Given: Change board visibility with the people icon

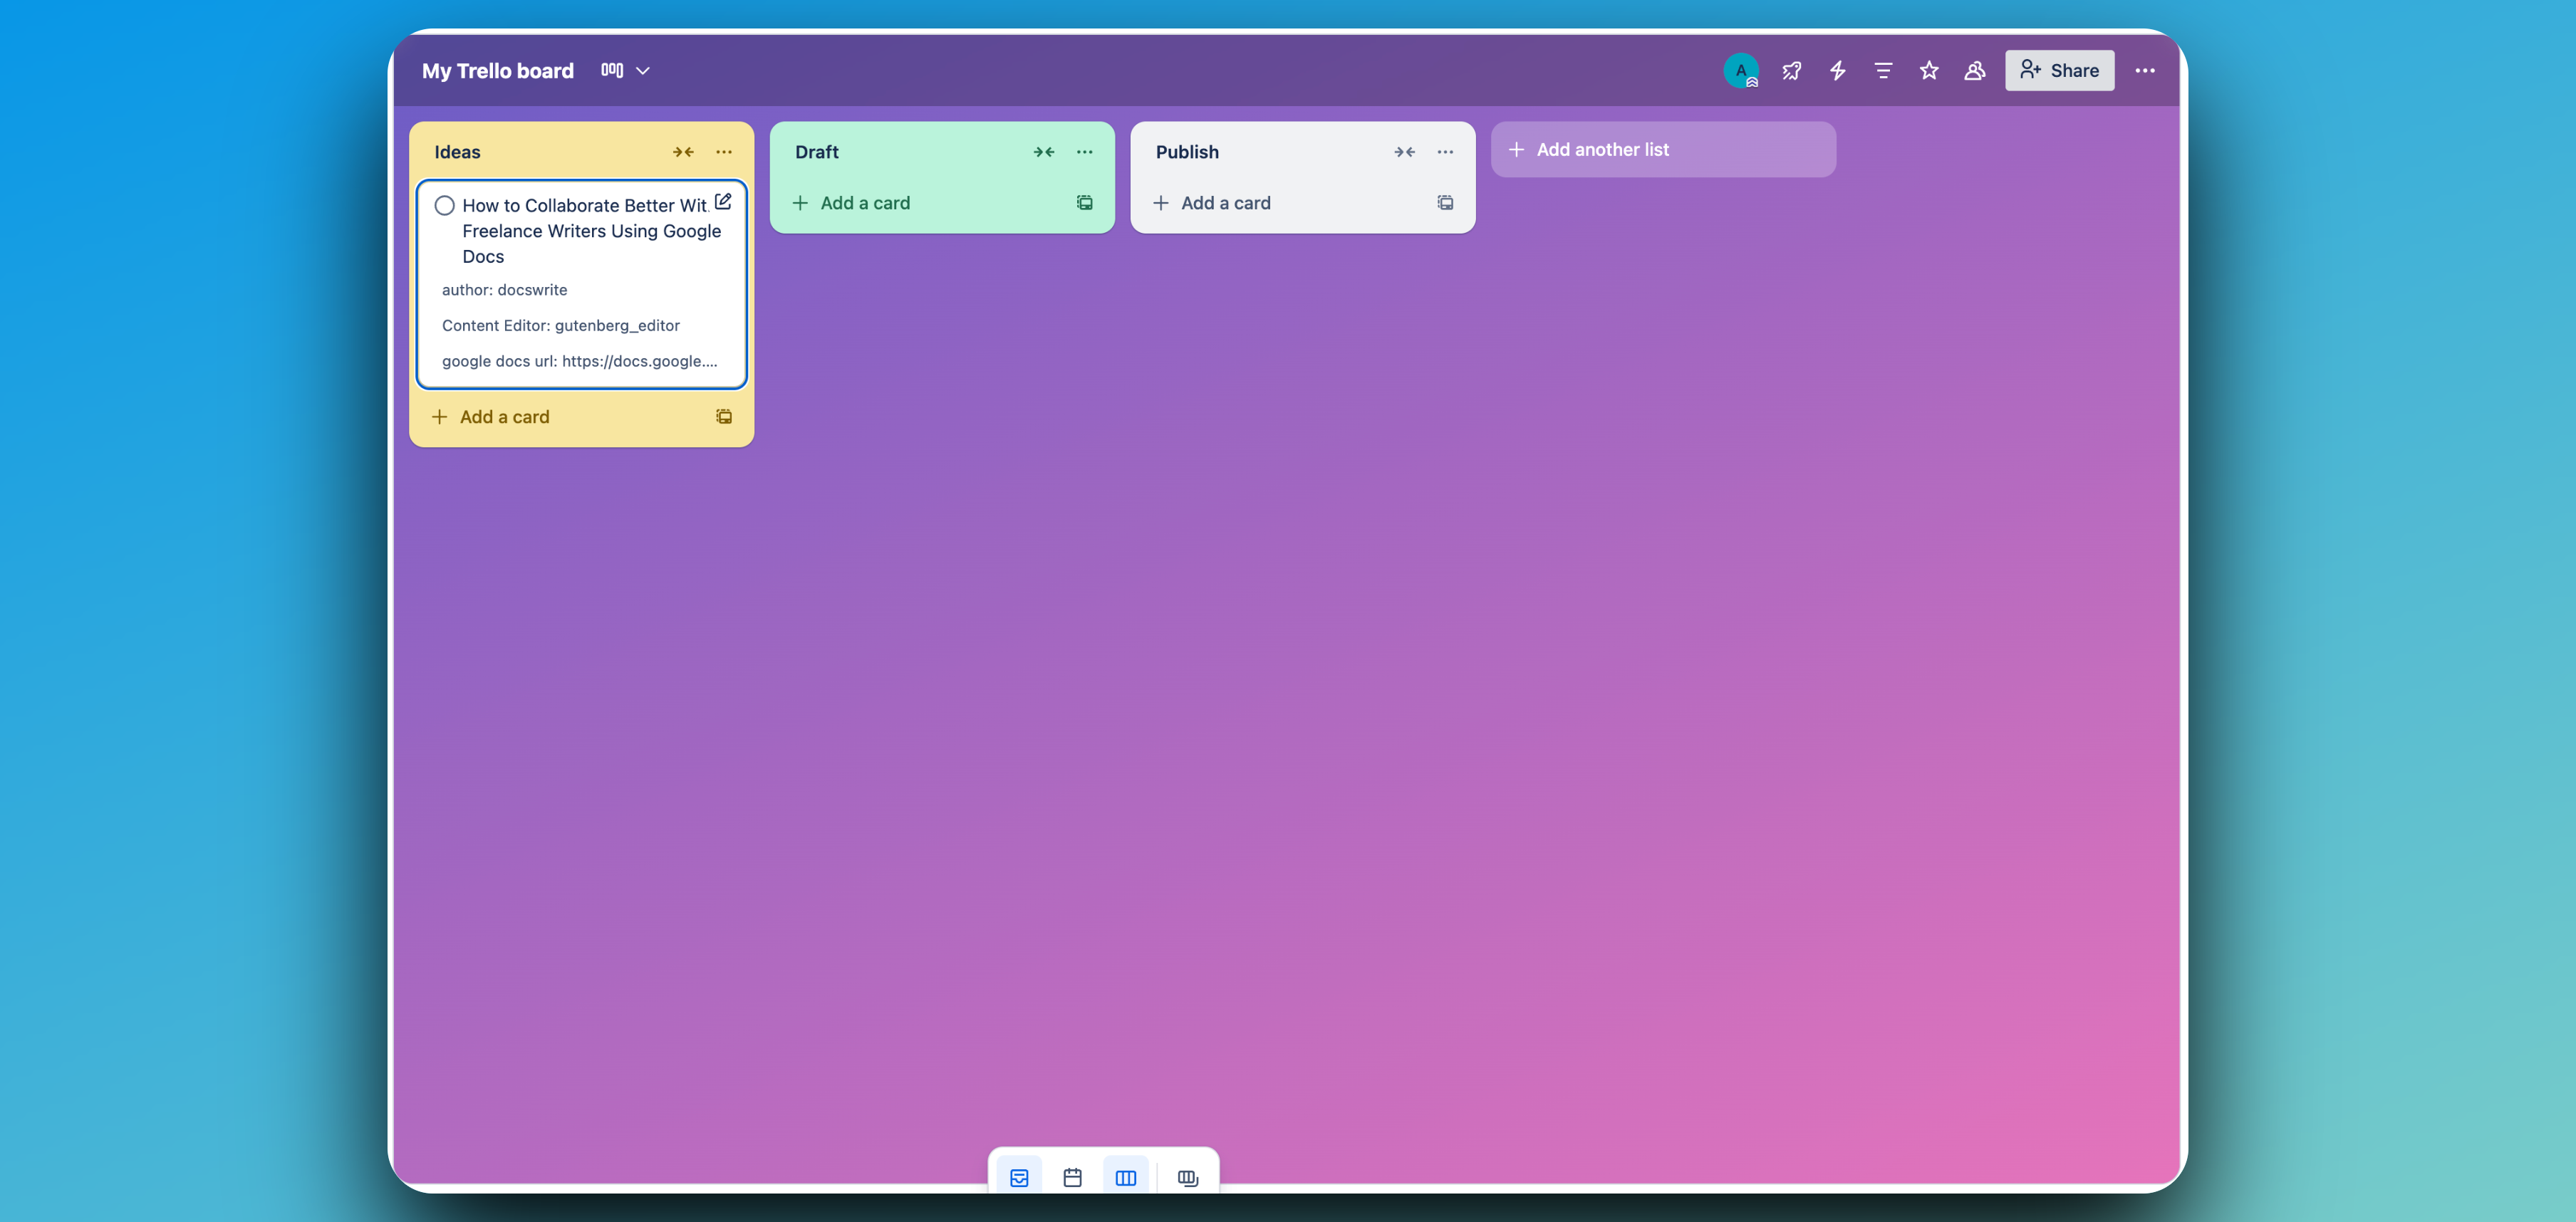Looking at the screenshot, I should (x=1973, y=70).
